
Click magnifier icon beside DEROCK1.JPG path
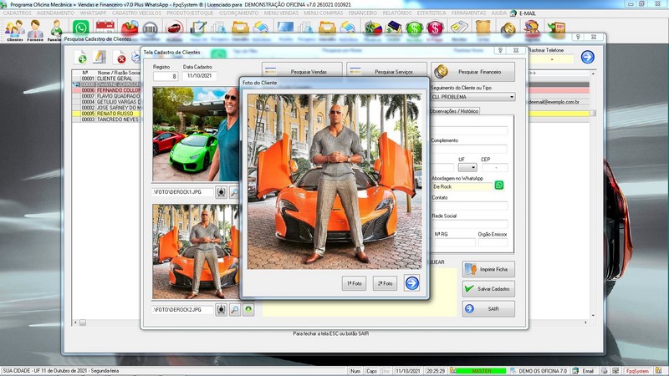(234, 192)
